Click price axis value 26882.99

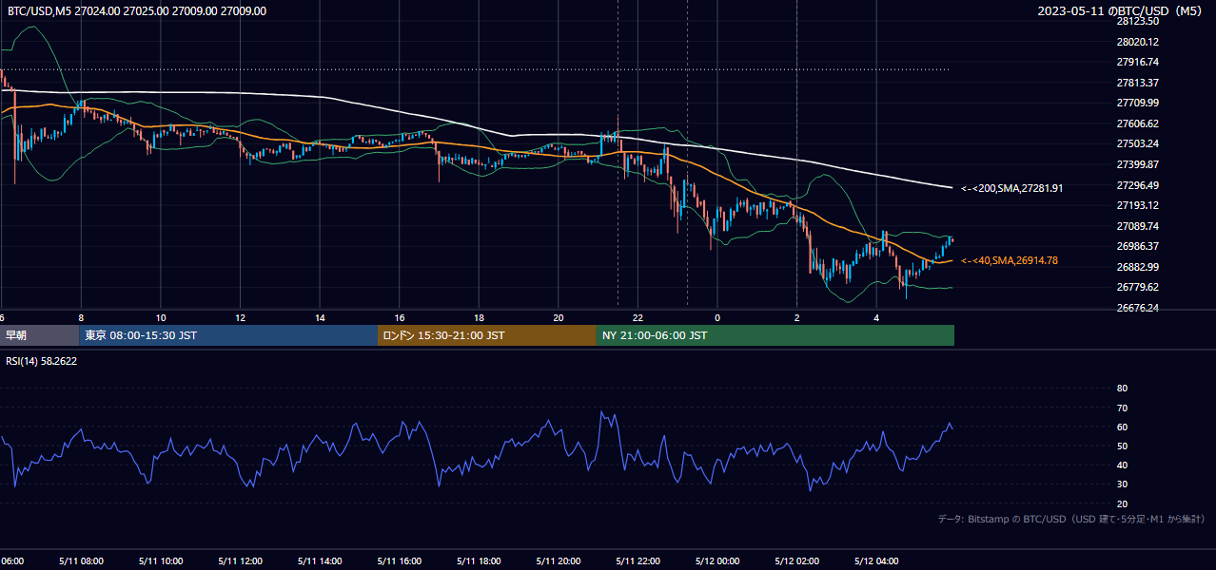tap(1137, 267)
